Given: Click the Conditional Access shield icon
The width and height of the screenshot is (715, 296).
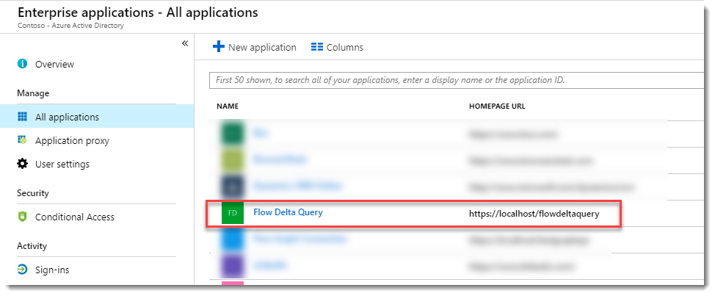Looking at the screenshot, I should [x=22, y=217].
